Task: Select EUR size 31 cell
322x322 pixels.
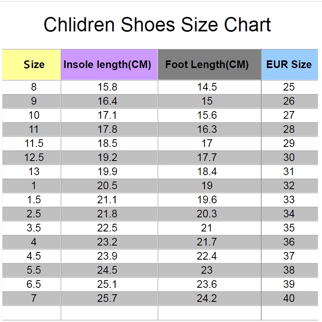Action: [289, 171]
